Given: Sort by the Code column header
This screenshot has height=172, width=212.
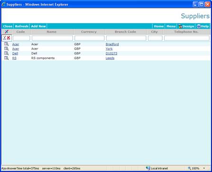Looking at the screenshot, I should point(20,32).
